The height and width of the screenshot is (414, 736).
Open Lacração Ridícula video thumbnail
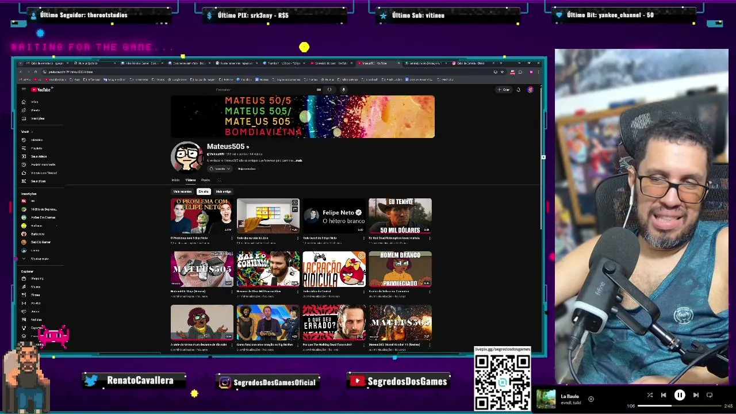[334, 269]
